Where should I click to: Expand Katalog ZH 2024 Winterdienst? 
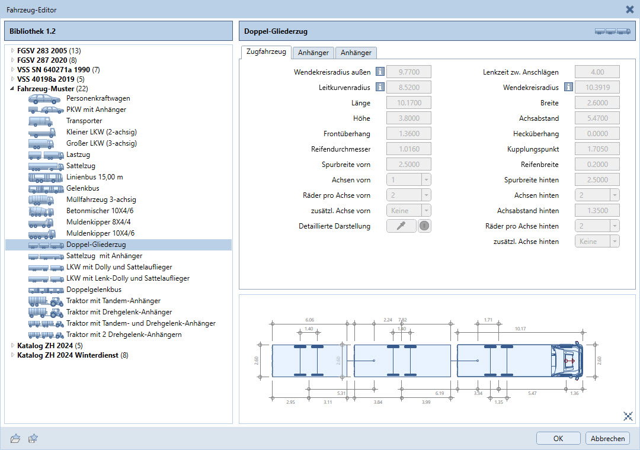[12, 355]
